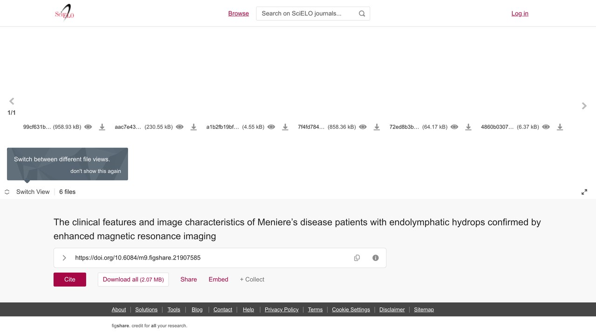Open the Browse link
The image size is (596, 335).
(x=238, y=13)
